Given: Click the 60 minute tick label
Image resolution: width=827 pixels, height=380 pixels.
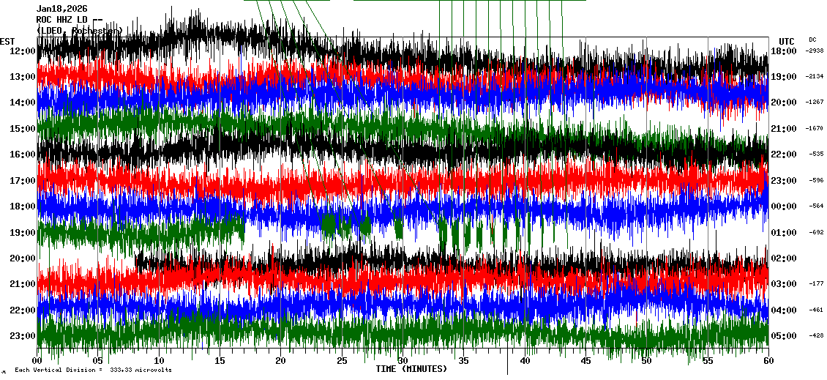Looking at the screenshot, I should (x=767, y=361).
